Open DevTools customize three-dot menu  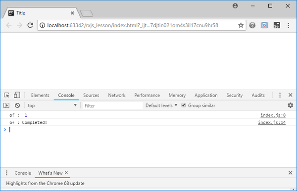[280, 95]
